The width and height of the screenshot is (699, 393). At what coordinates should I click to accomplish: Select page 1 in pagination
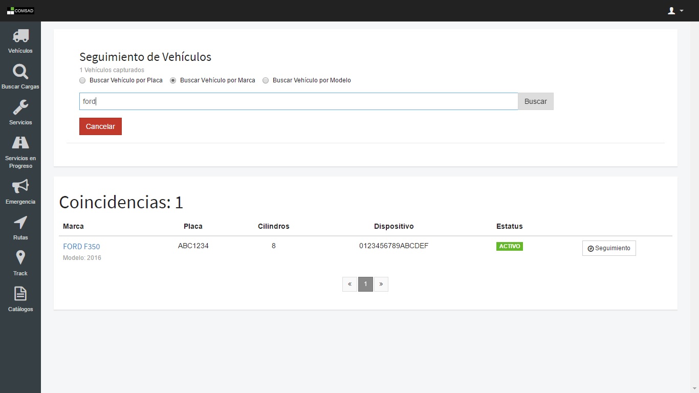click(x=365, y=284)
